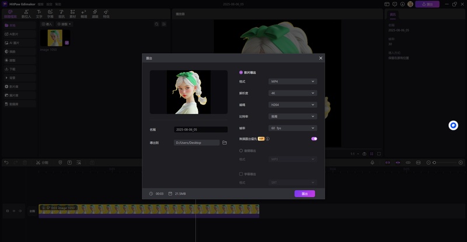Open the Effects (特效) tool tab
Image resolution: width=467 pixels, height=242 pixels.
click(x=106, y=13)
